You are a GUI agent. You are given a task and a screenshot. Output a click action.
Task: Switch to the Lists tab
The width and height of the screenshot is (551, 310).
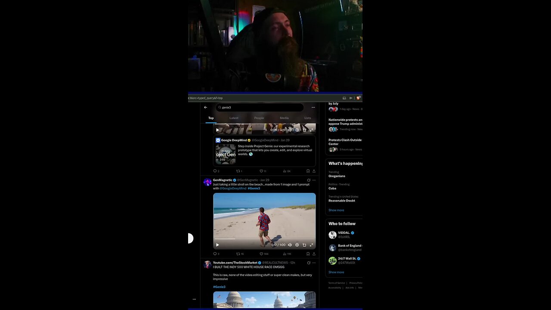[x=308, y=118]
